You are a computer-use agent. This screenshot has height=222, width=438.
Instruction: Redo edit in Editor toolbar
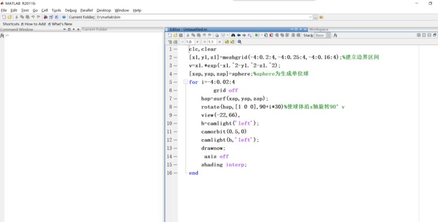pyautogui.click(x=209, y=35)
